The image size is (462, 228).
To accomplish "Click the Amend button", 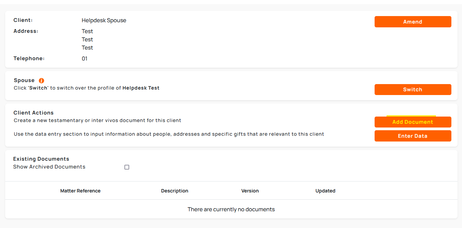I will coord(413,22).
